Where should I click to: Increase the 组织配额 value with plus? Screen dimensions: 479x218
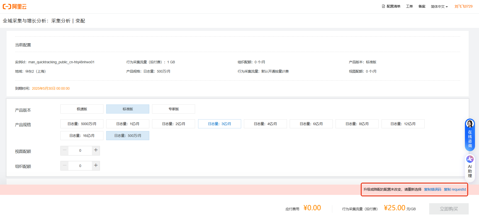pos(96,166)
